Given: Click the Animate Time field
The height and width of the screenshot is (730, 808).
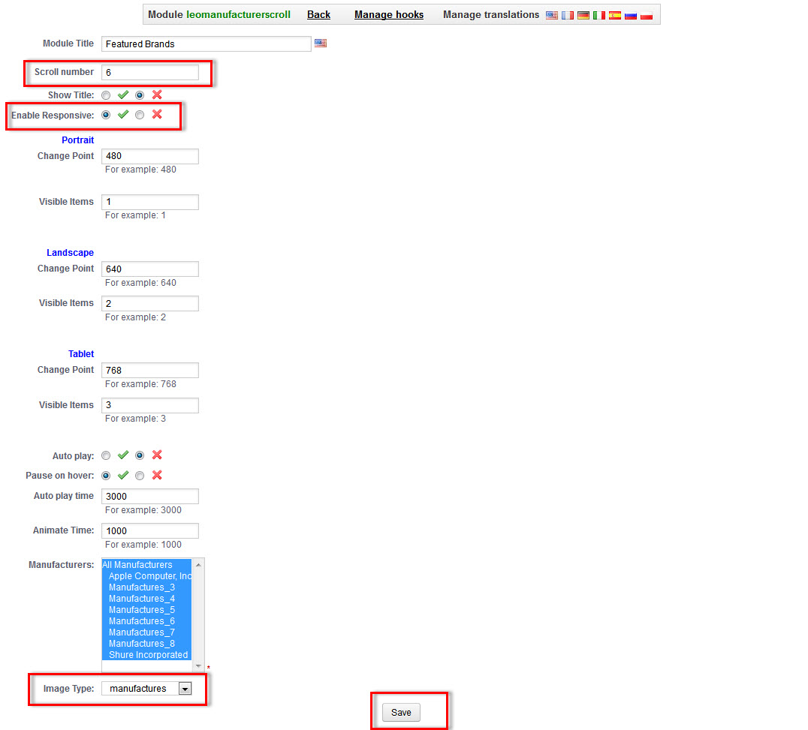Looking at the screenshot, I should [150, 530].
